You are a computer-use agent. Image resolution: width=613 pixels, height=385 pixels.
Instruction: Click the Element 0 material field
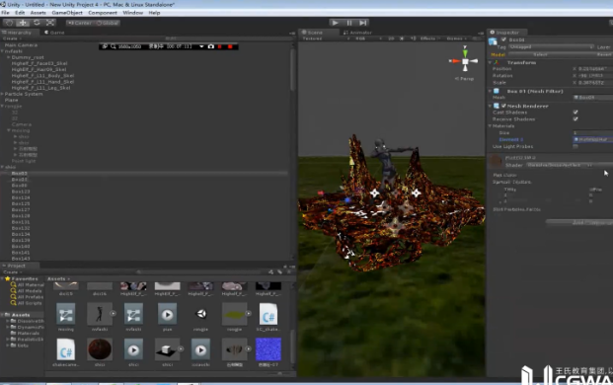click(x=593, y=139)
